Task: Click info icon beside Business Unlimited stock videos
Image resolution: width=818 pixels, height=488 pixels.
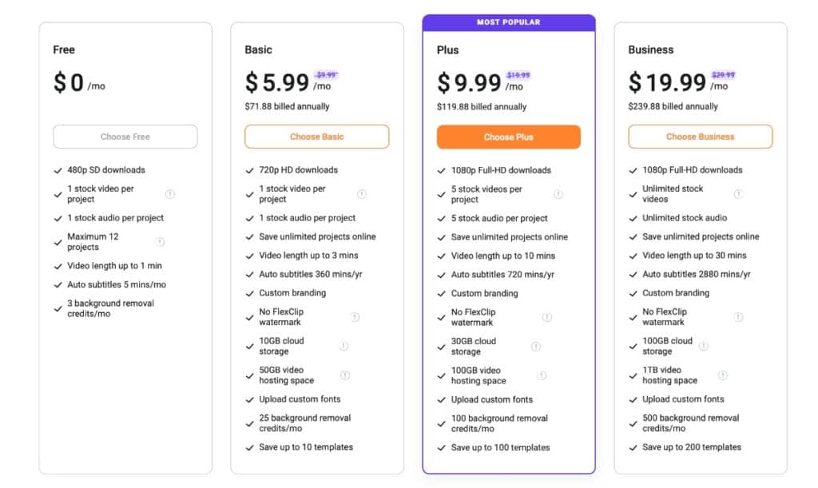Action: 738,194
